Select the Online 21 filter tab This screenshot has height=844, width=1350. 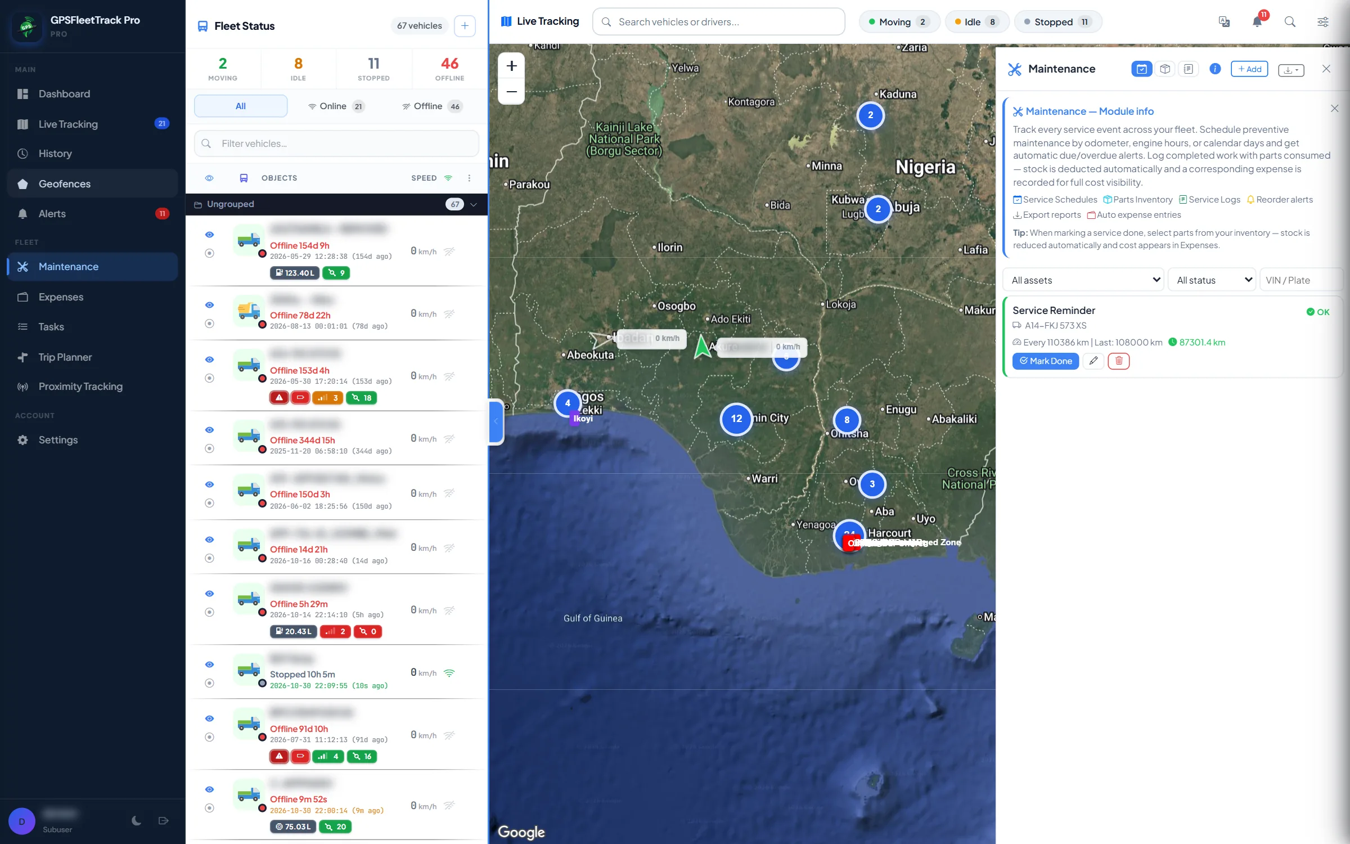coord(336,106)
